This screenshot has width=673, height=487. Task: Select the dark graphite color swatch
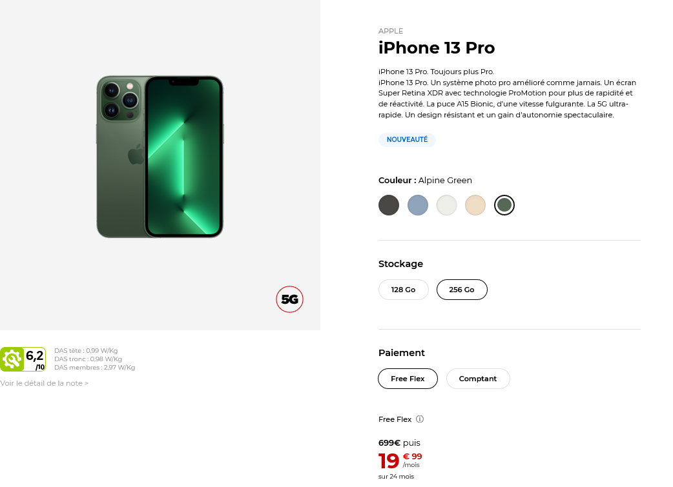coord(389,205)
